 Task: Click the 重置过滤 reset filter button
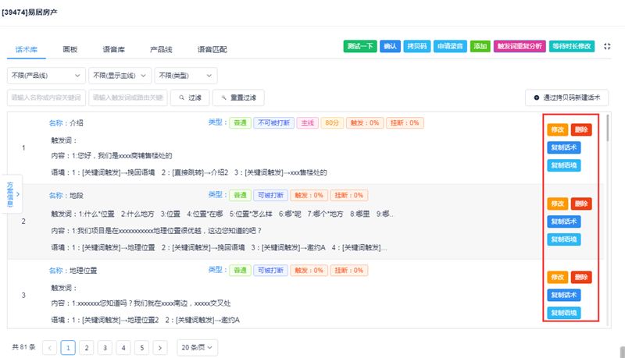[238, 98]
